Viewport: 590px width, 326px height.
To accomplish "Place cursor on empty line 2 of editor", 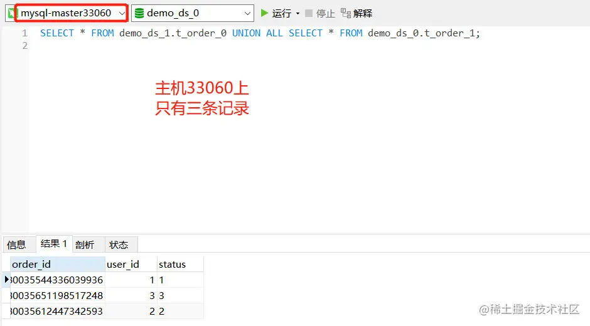I will coord(309,46).
